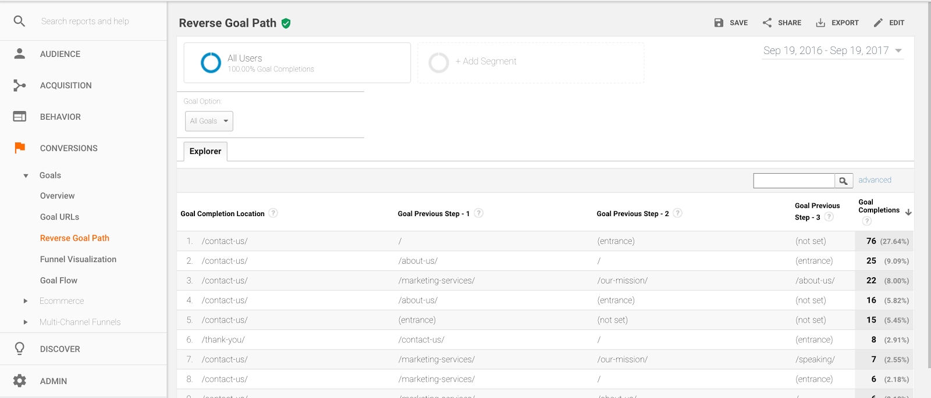Click the Discover lightbulb icon
The width and height of the screenshot is (931, 398).
pos(19,349)
